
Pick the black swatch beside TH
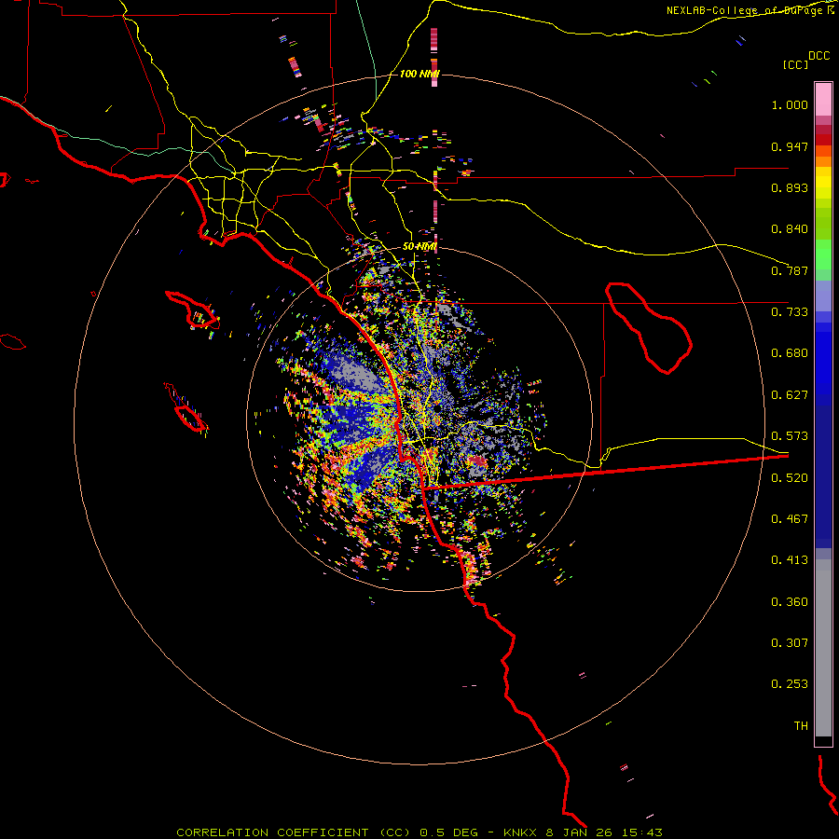(823, 740)
